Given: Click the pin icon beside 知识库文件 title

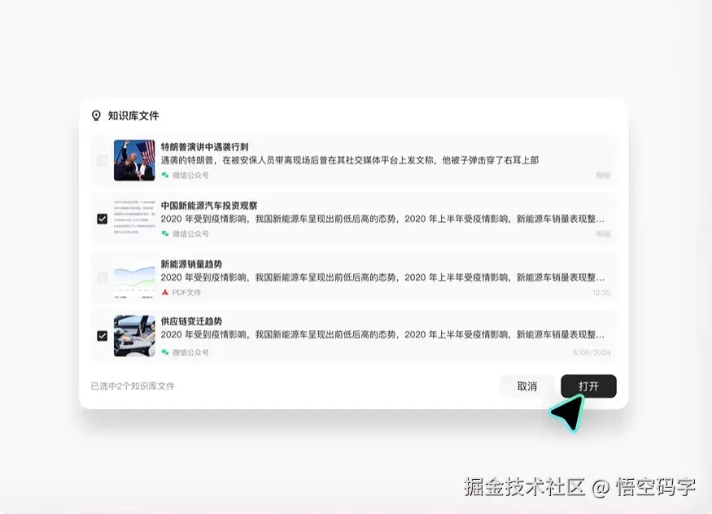Looking at the screenshot, I should coord(98,115).
